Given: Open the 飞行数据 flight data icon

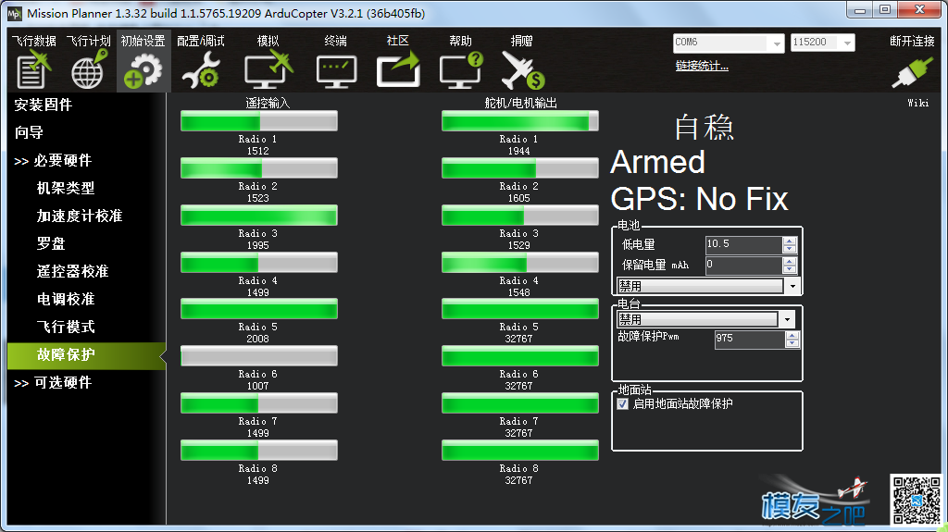Looking at the screenshot, I should (x=33, y=69).
